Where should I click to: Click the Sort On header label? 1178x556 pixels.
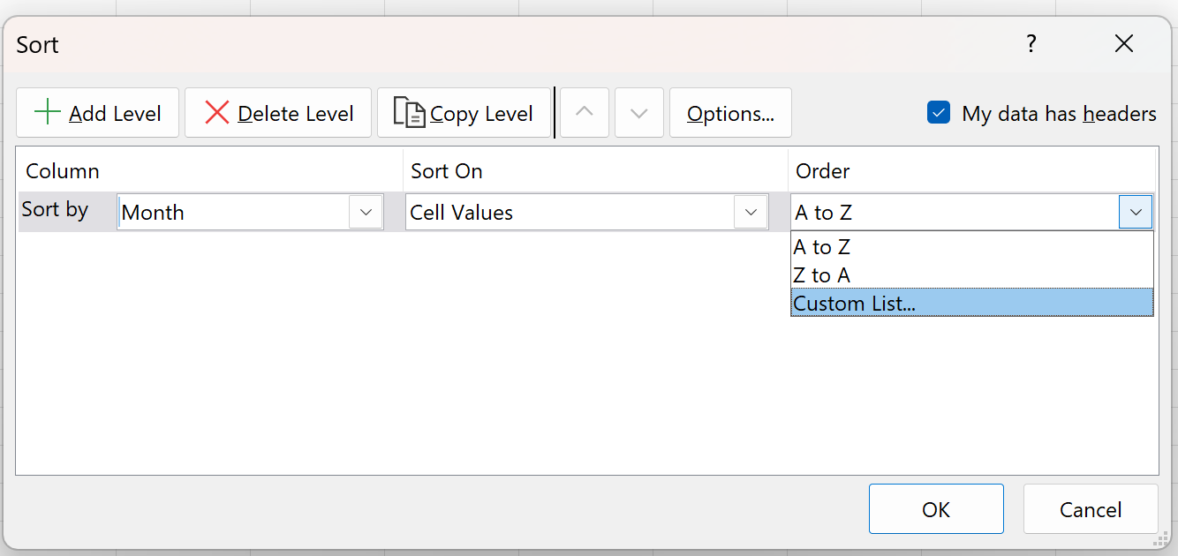[x=447, y=171]
